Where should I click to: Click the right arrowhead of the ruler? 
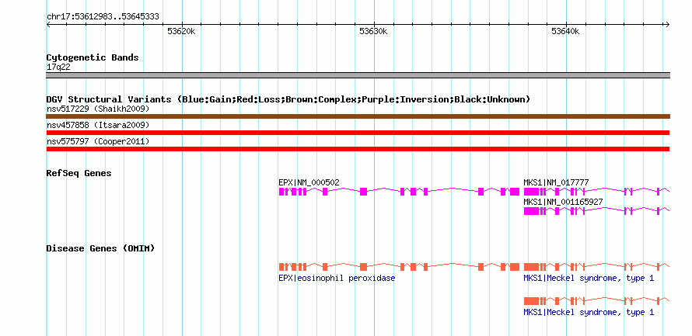coord(668,24)
